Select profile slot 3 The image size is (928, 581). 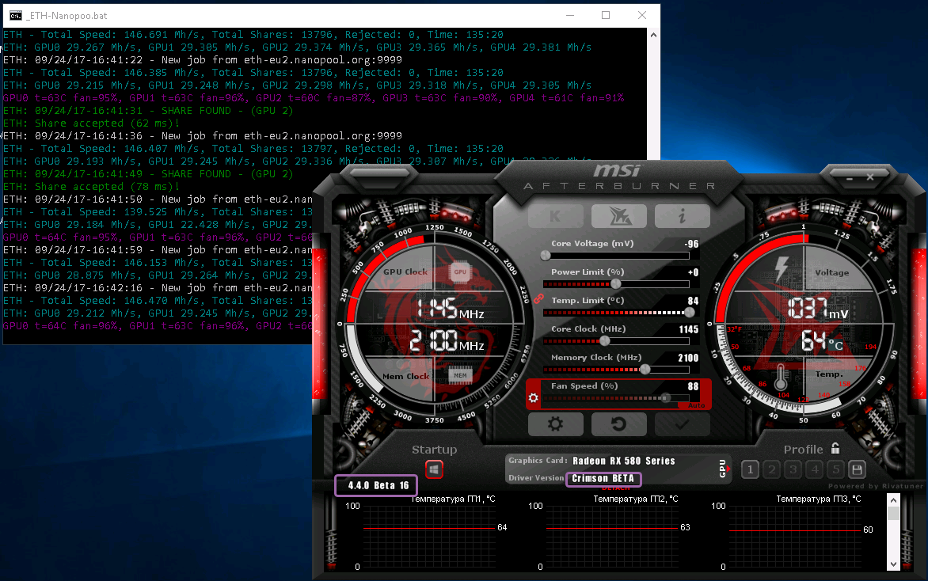[793, 469]
